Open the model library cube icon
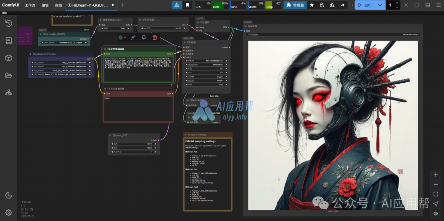 (x=9, y=58)
